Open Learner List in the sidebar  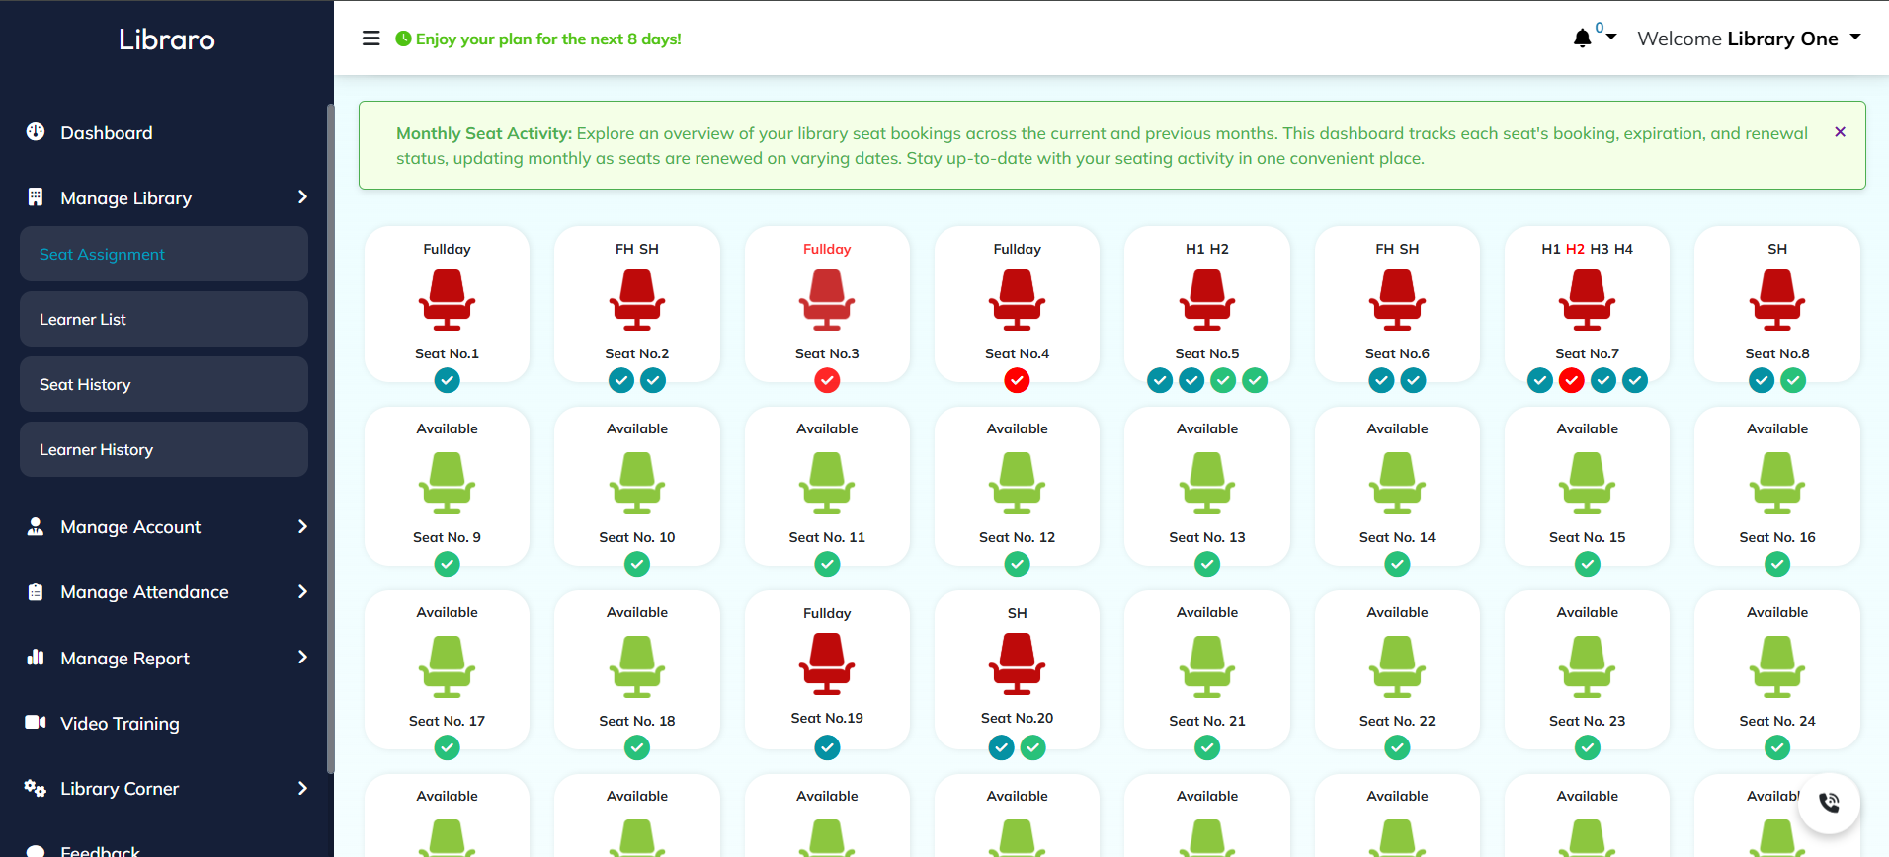coord(164,319)
